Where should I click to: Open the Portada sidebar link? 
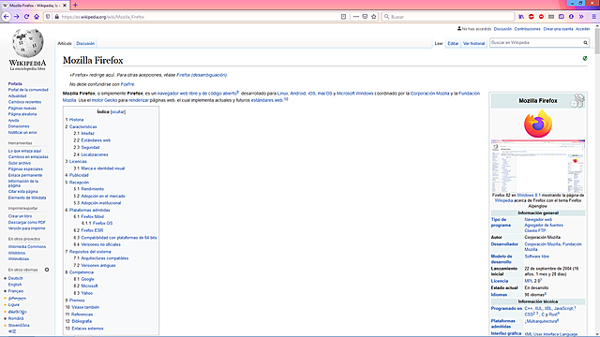point(15,83)
